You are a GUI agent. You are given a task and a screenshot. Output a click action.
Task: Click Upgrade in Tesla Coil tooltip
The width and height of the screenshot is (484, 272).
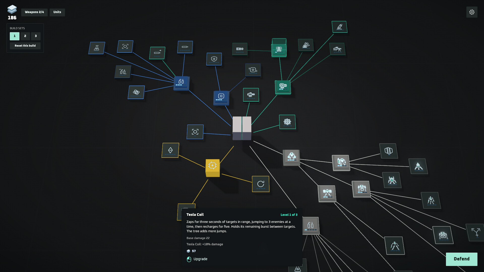pos(197,259)
